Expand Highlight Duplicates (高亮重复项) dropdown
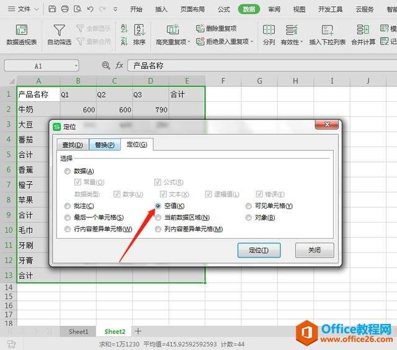The width and height of the screenshot is (397, 350). pyautogui.click(x=189, y=42)
